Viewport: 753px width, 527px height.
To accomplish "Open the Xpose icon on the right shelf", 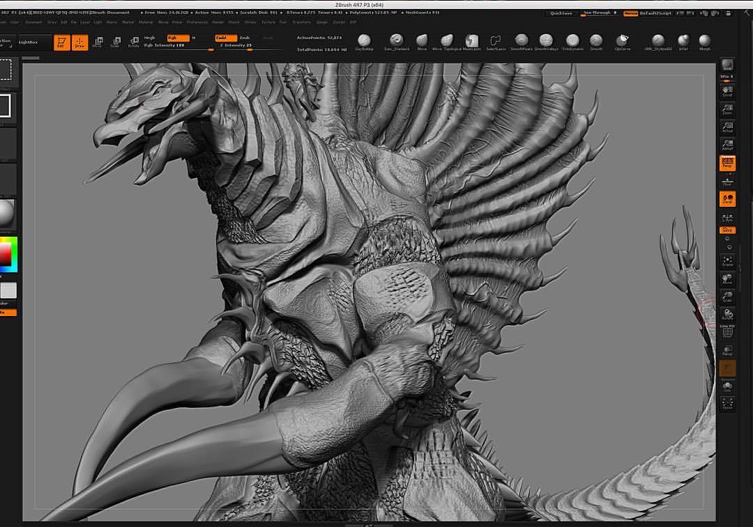I will point(727,404).
